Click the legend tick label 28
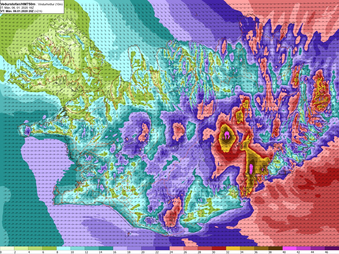 point(199,252)
